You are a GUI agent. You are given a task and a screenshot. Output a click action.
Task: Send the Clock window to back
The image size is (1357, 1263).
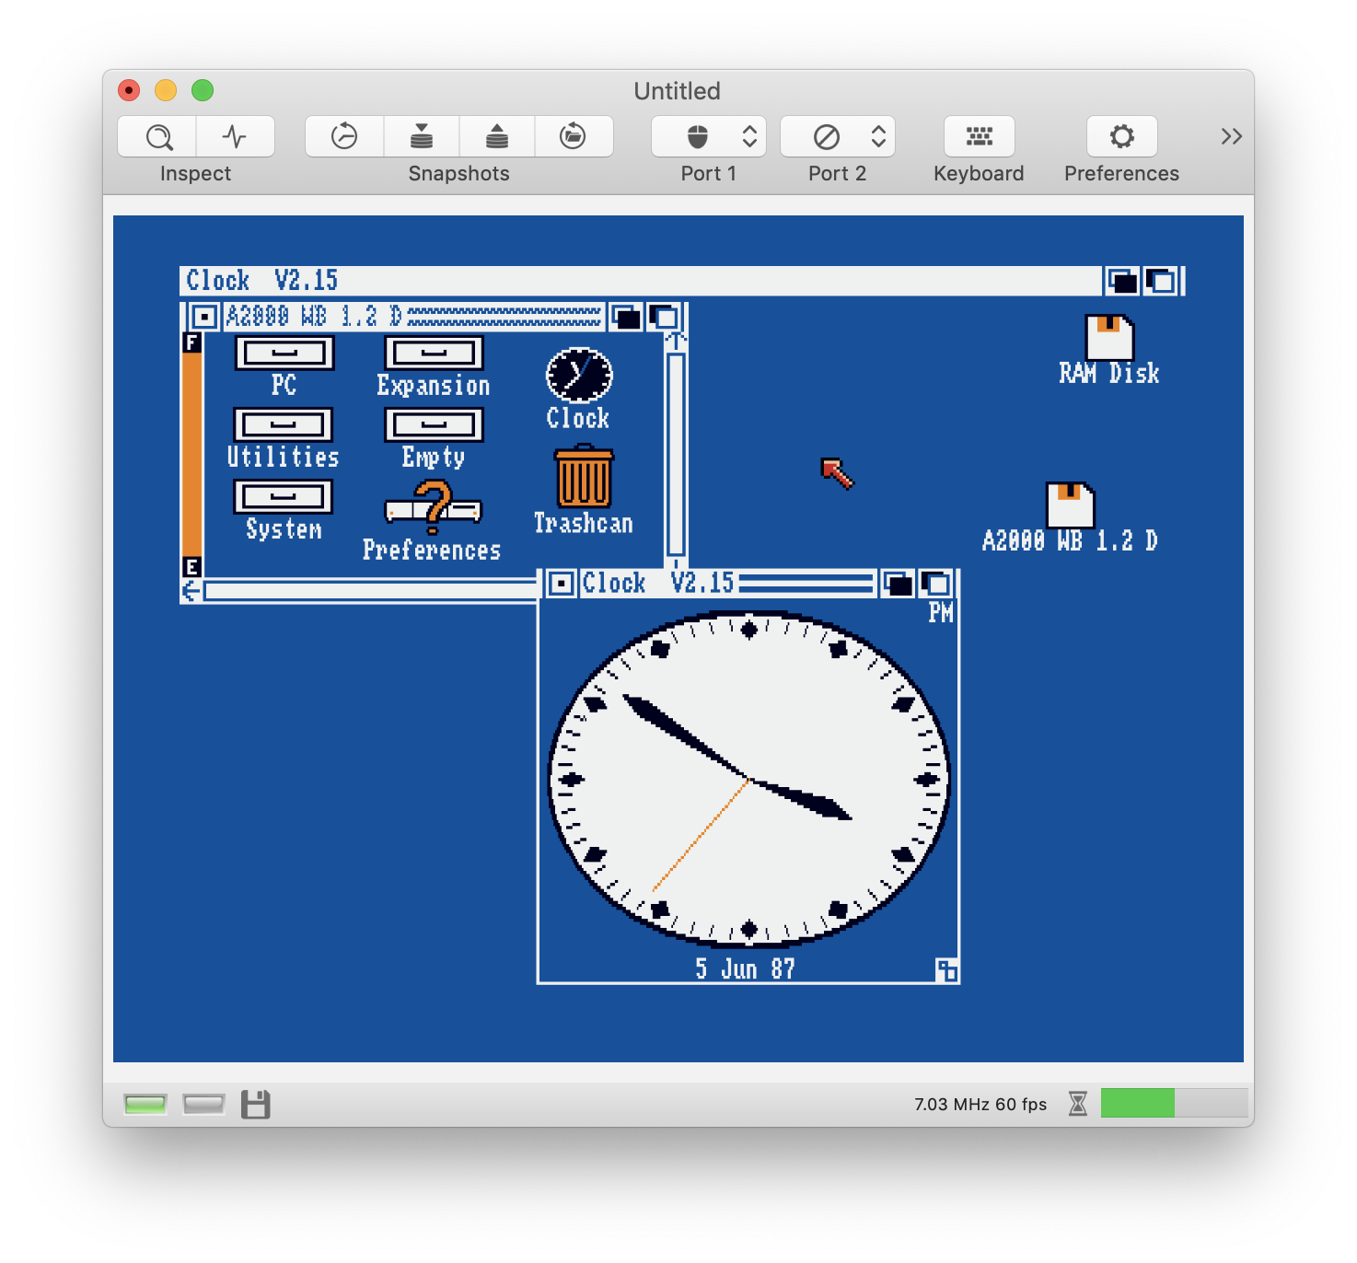click(898, 583)
